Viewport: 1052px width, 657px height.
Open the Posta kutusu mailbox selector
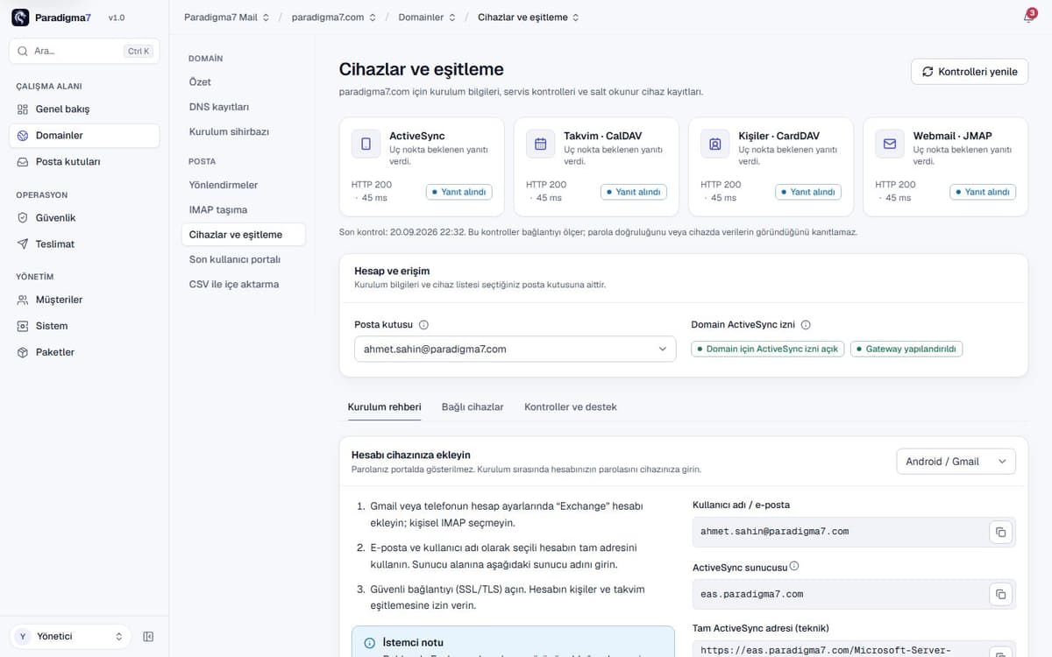[515, 349]
